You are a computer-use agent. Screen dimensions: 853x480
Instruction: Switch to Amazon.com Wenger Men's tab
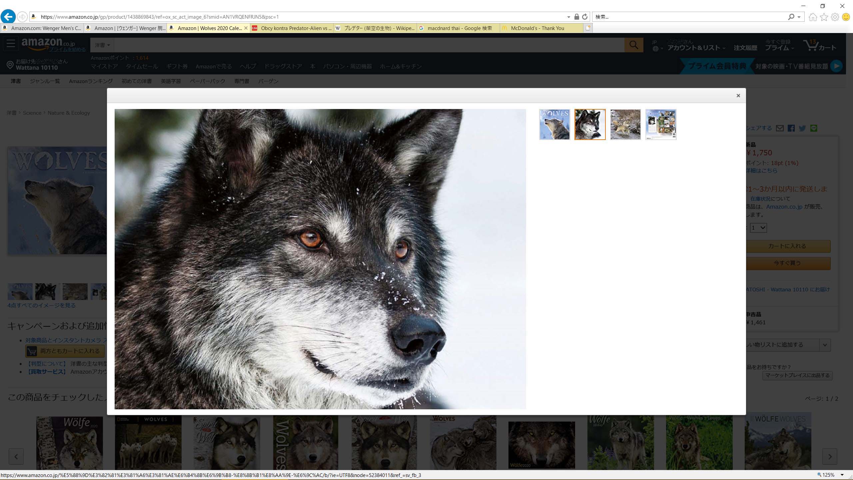[42, 28]
